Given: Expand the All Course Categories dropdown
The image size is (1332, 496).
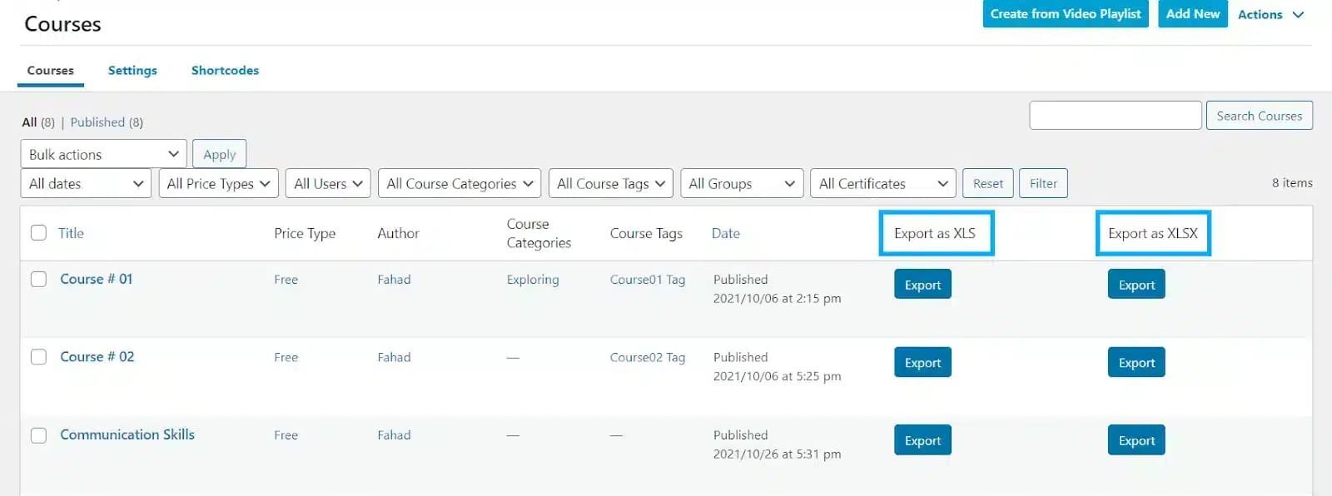Looking at the screenshot, I should click(460, 183).
